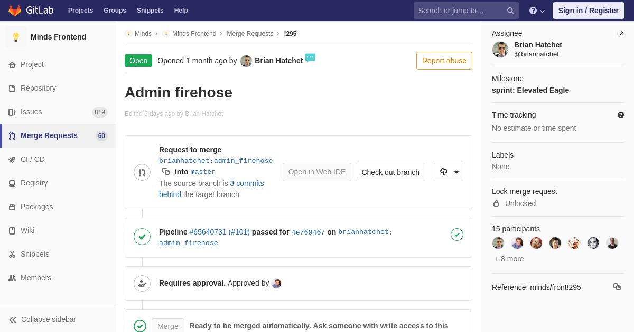Image resolution: width=634 pixels, height=332 pixels.
Task: Click the Unlocked lock icon
Action: click(496, 203)
